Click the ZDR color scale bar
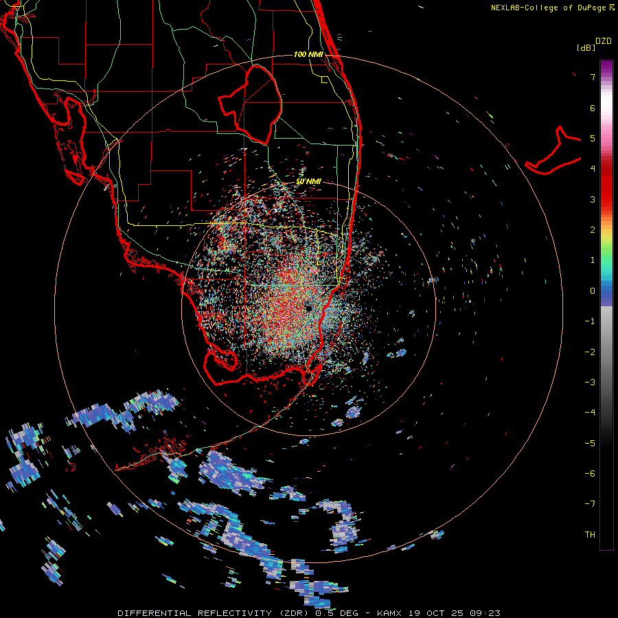 pyautogui.click(x=606, y=305)
